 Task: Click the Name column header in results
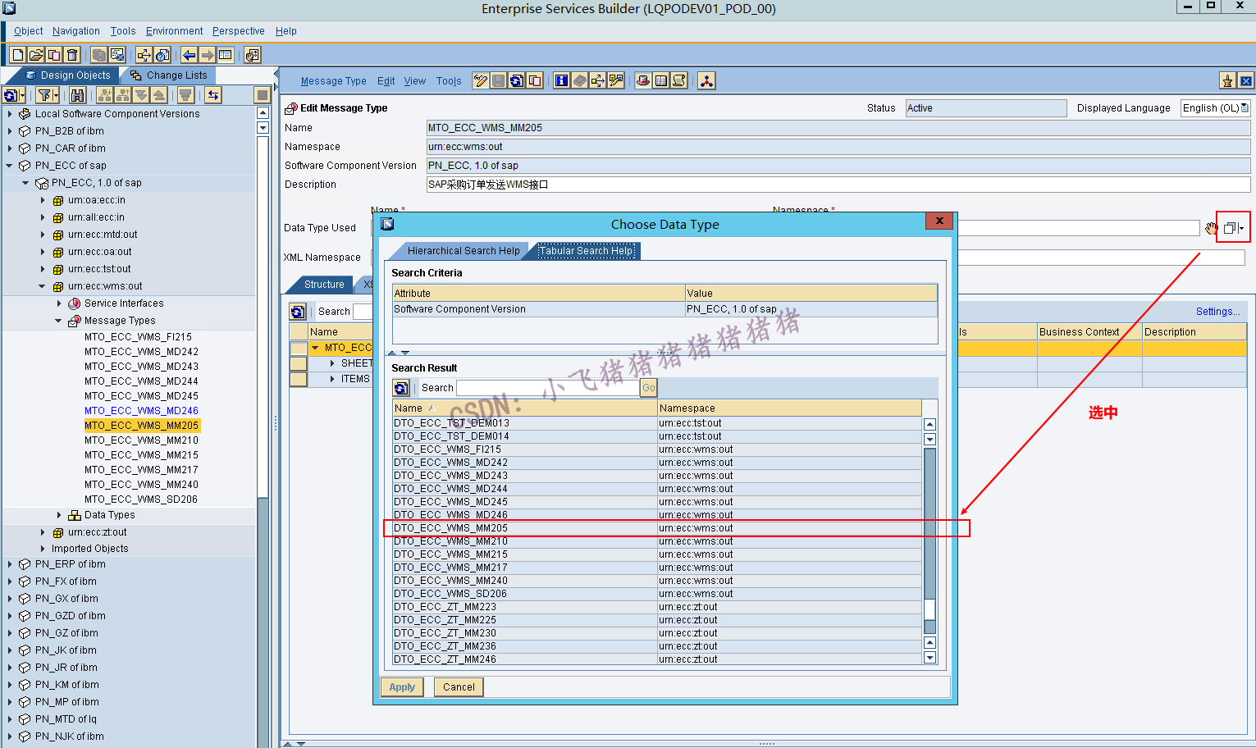[525, 408]
